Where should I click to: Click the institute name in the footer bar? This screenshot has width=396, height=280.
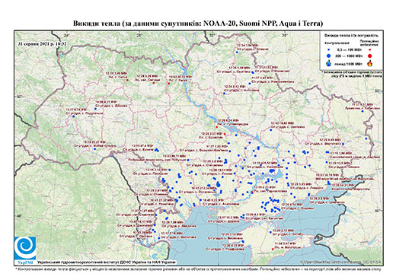(x=107, y=262)
